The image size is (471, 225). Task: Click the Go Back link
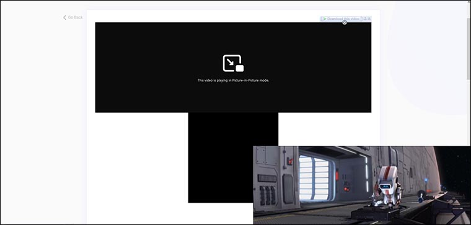(x=73, y=17)
